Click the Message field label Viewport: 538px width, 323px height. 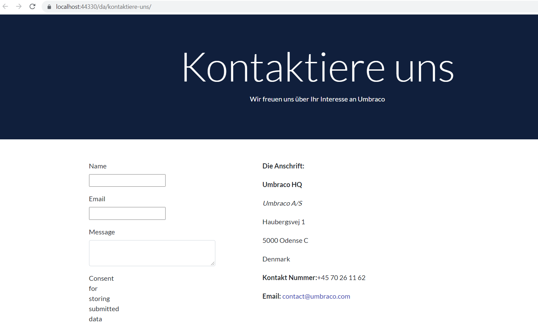point(102,232)
